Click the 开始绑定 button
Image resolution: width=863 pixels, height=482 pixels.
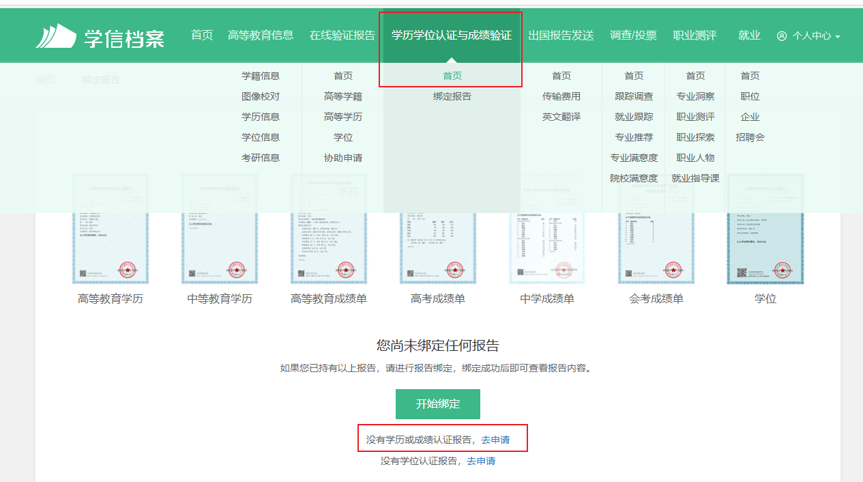point(438,404)
